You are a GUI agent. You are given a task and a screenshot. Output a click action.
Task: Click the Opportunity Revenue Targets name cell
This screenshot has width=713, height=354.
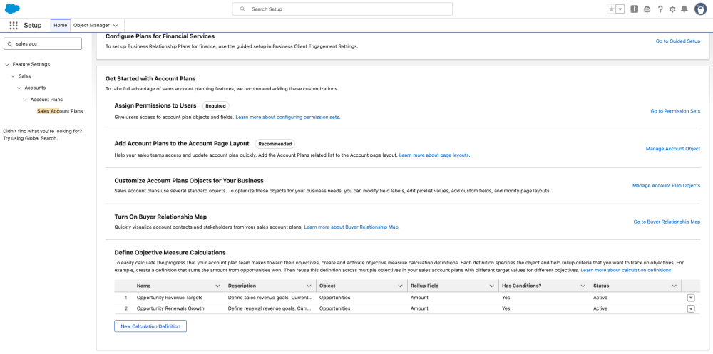[x=170, y=298]
